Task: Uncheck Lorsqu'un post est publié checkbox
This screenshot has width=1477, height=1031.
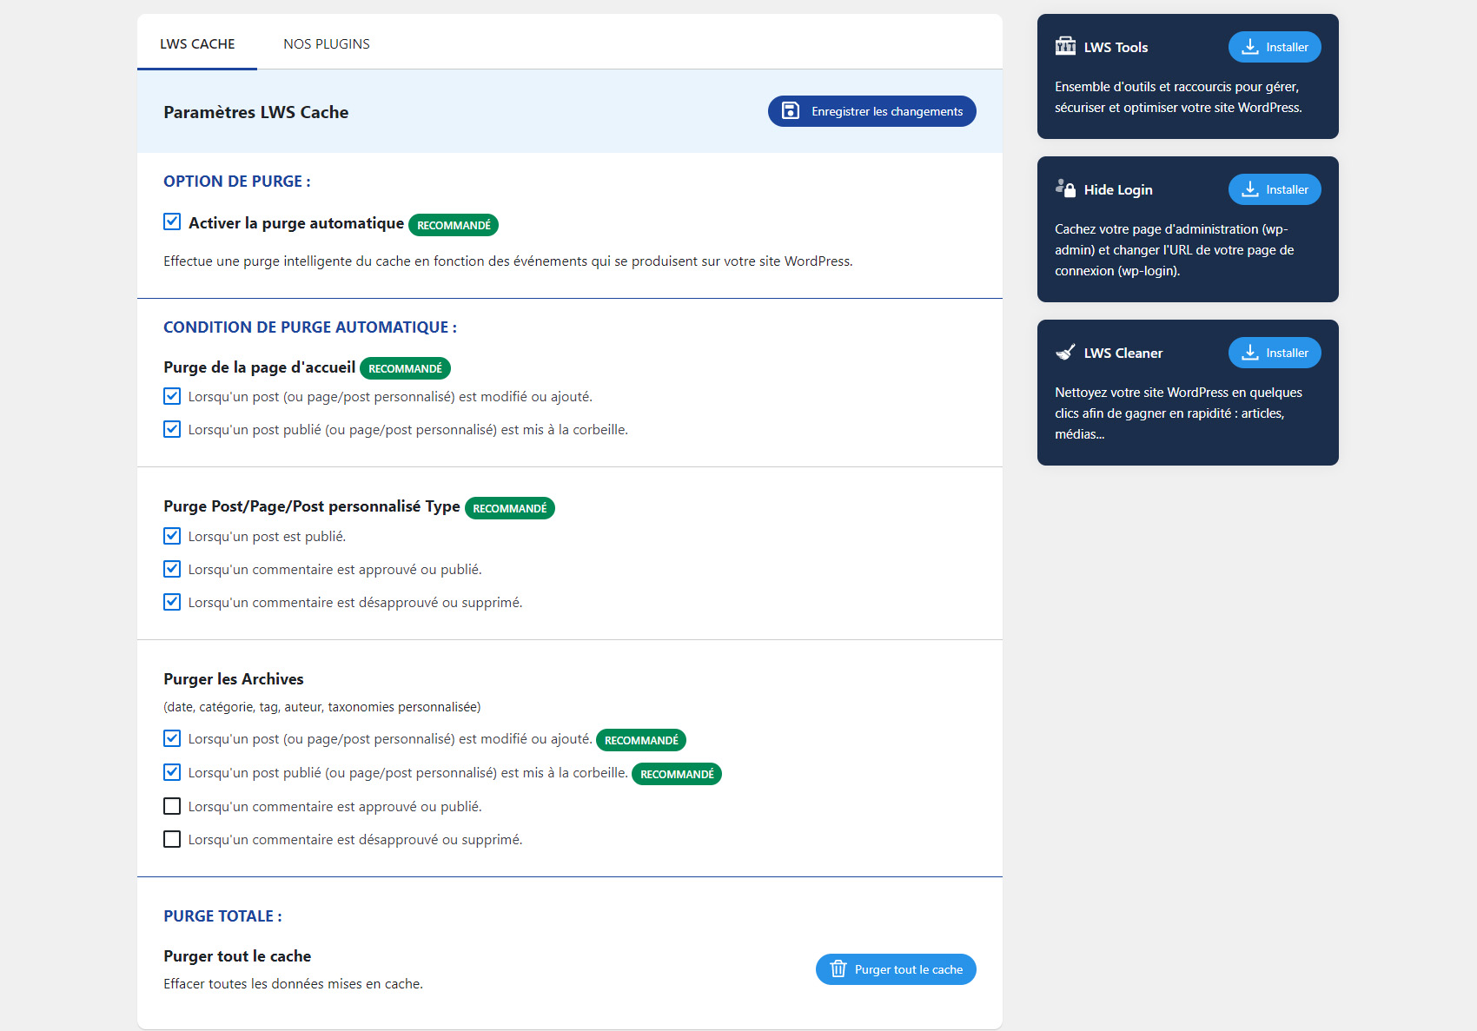Action: (x=172, y=536)
